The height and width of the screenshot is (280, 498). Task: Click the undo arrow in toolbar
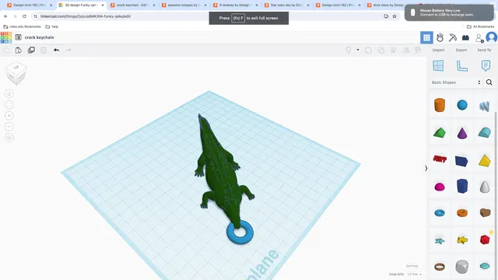click(56, 50)
